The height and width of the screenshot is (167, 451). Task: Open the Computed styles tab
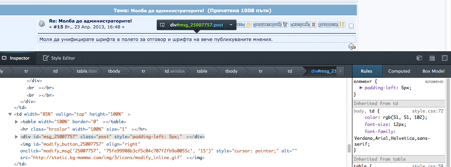click(399, 71)
